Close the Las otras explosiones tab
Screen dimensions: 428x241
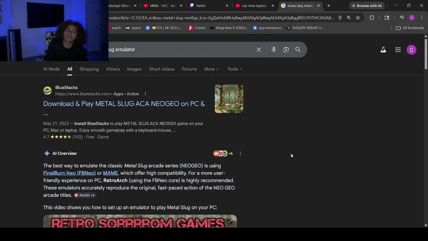pyautogui.click(x=273, y=6)
